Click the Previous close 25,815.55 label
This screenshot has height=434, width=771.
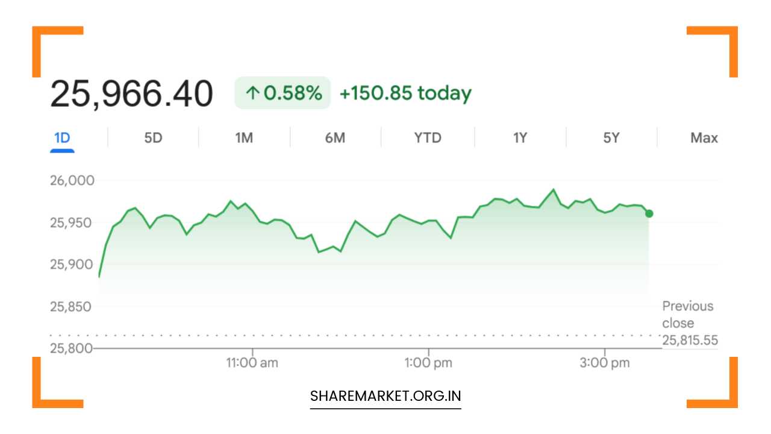point(690,323)
